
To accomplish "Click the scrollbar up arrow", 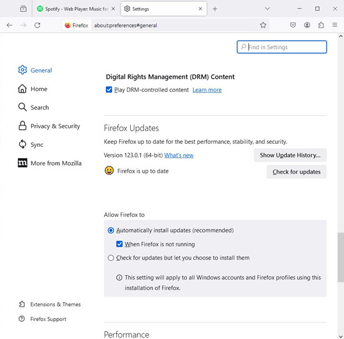I will (x=340, y=36).
